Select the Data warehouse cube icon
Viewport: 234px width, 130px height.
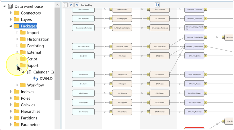click(x=10, y=6)
